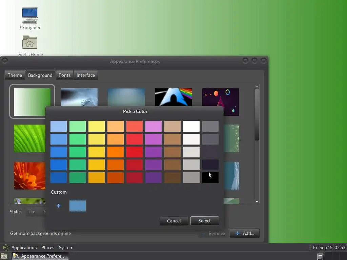Open the Style dropdown
The width and height of the screenshot is (347, 260).
[x=37, y=212]
